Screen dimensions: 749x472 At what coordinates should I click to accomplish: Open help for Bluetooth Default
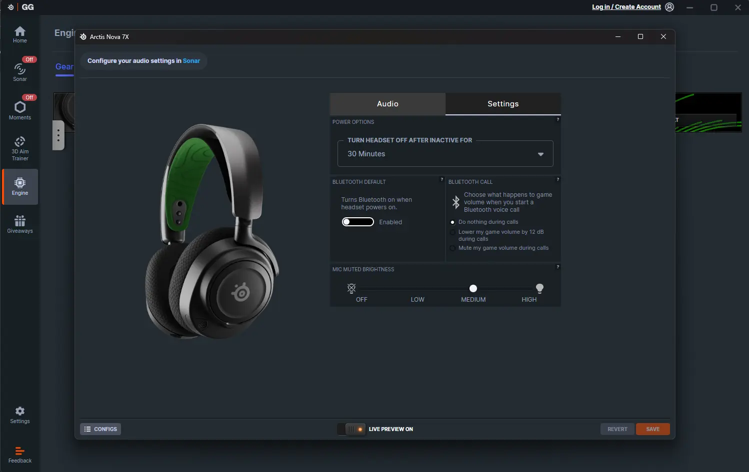tap(442, 179)
